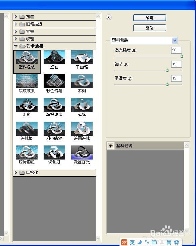The width and height of the screenshot is (196, 246).
Task: Apply the 绘画涂抹 filter thumbnail
Action: click(82, 129)
